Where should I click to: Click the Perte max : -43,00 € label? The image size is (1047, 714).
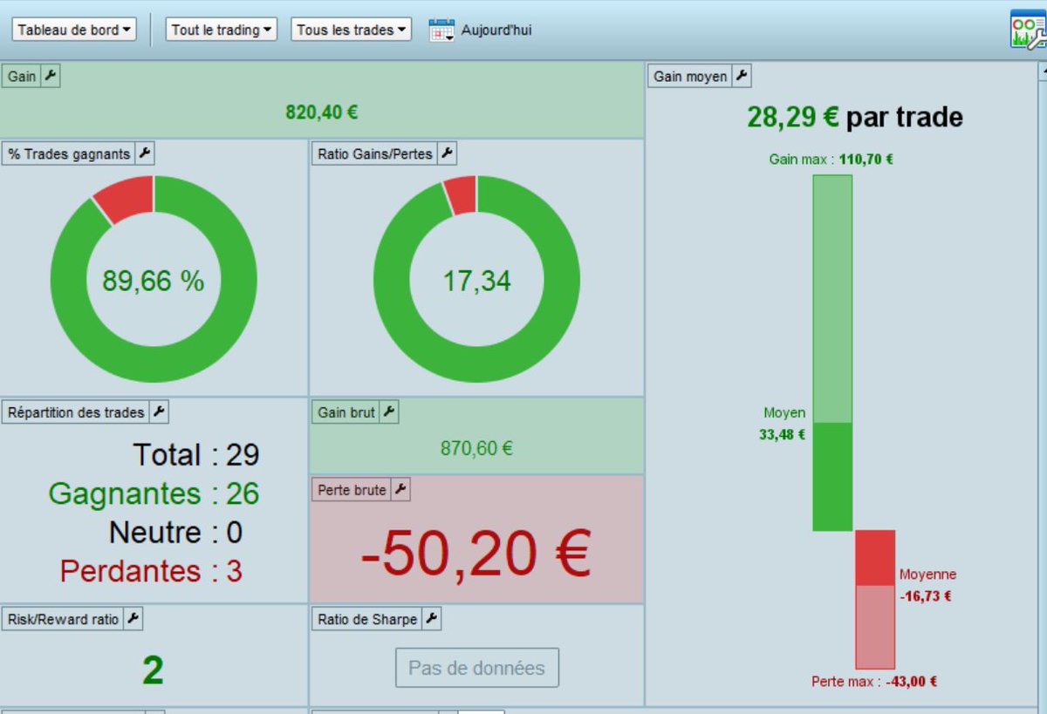pyautogui.click(x=874, y=682)
